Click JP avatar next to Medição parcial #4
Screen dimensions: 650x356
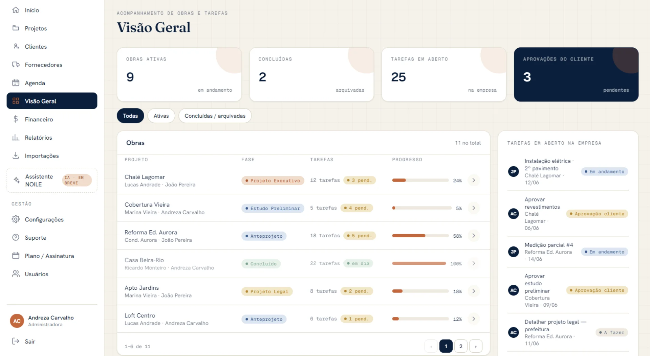(x=514, y=252)
